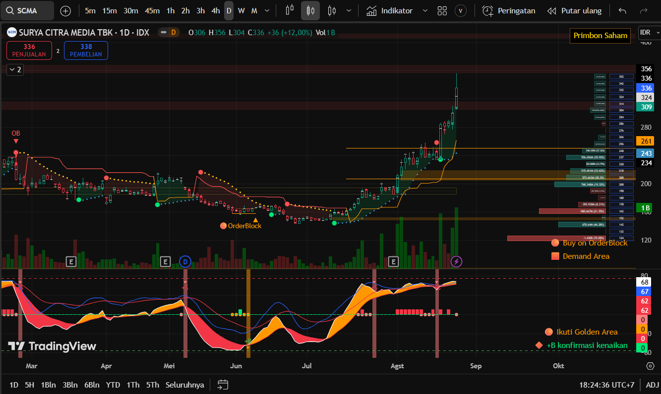This screenshot has height=394, width=661.
Task: Click the red OB marker label
Action: pyautogui.click(x=16, y=133)
